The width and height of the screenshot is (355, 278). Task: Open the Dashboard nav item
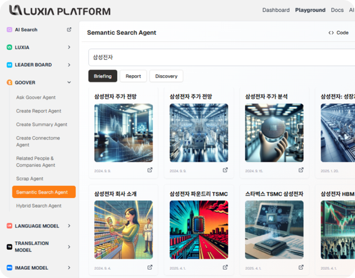point(276,10)
